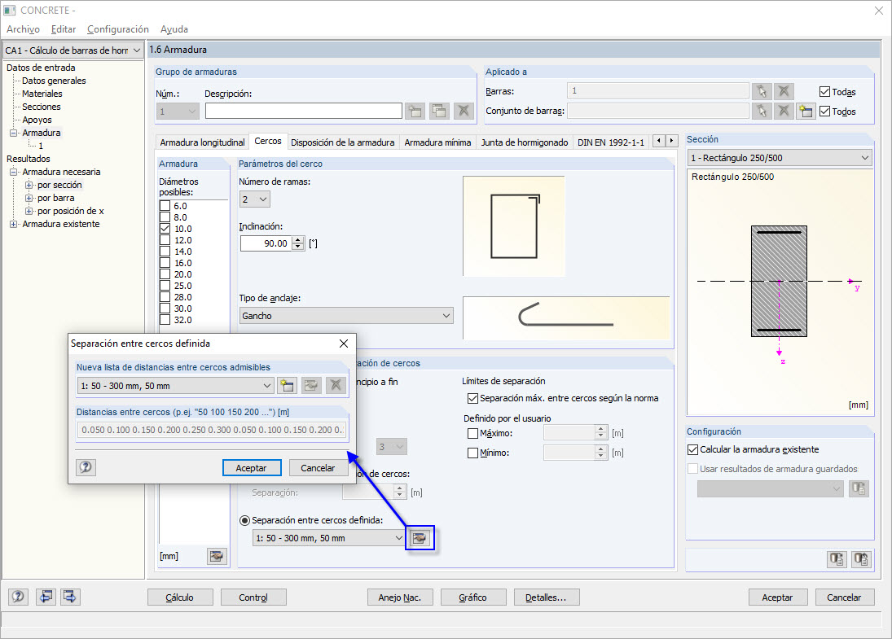This screenshot has width=892, height=639.
Task: Expand por barra tree node
Action: pyautogui.click(x=29, y=198)
